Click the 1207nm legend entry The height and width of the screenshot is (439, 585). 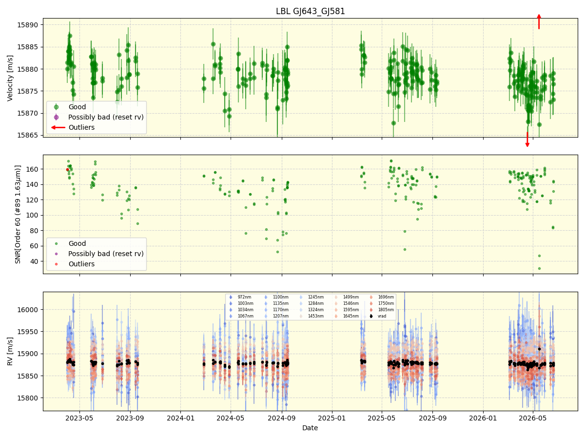276,316
